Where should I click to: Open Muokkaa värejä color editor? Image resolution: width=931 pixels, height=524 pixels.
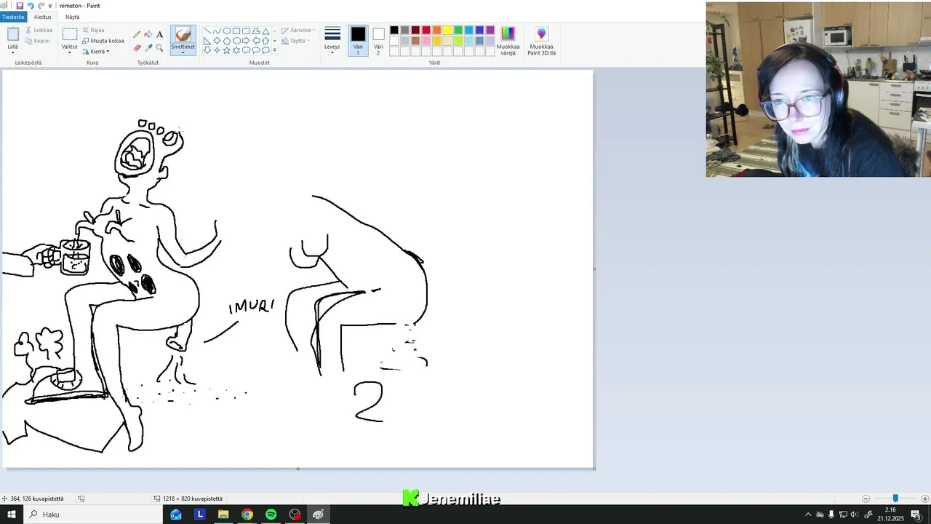click(x=508, y=41)
